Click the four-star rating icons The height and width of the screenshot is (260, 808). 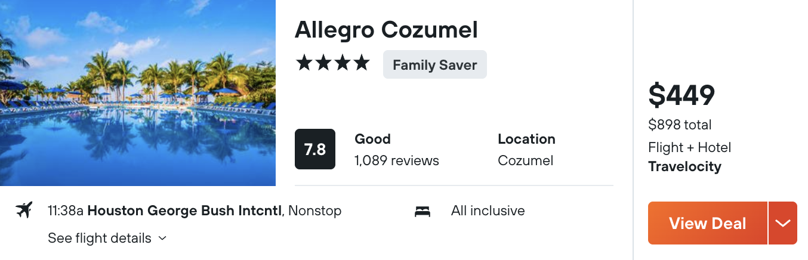[x=333, y=63]
